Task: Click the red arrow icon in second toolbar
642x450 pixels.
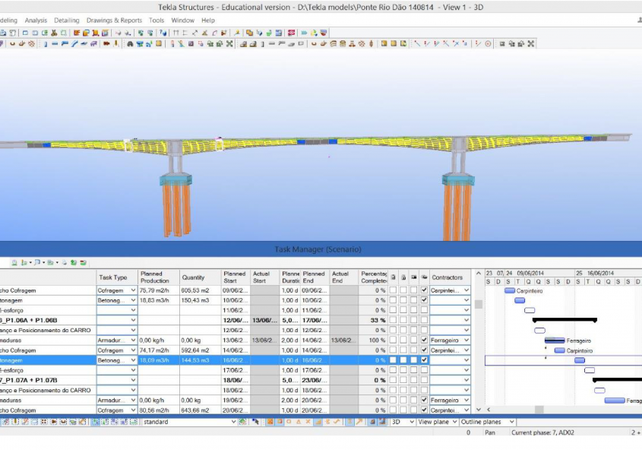Action: pos(106,44)
